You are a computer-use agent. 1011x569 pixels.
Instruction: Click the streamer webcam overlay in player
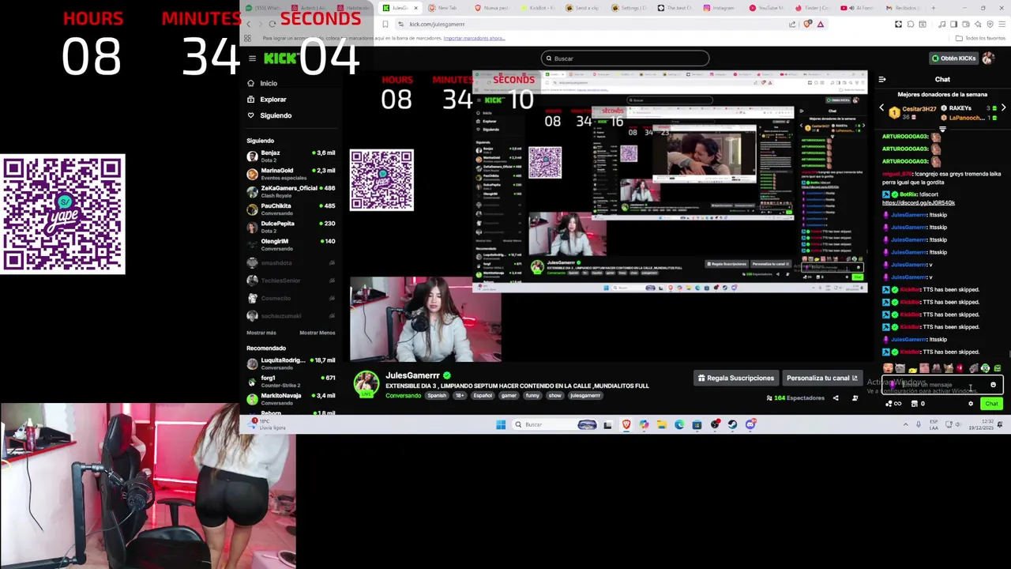[x=425, y=319]
